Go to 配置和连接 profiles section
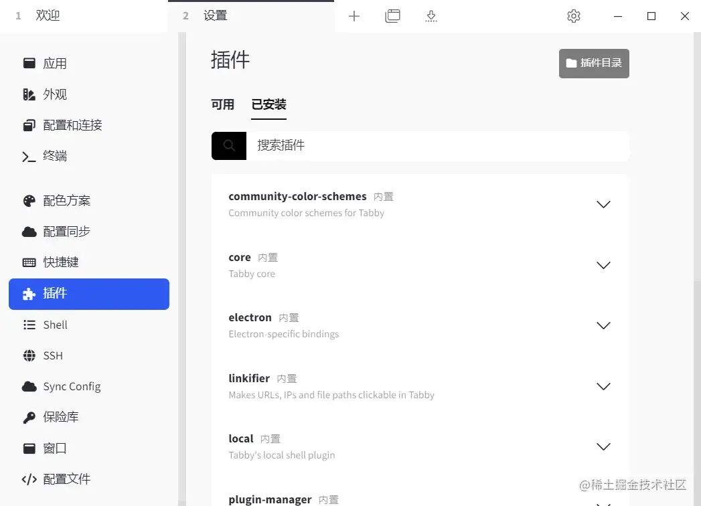The image size is (701, 506). (x=88, y=125)
